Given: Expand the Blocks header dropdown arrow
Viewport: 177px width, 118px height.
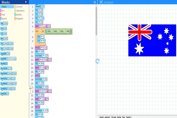Looking at the screenshot, I should tap(26, 2).
